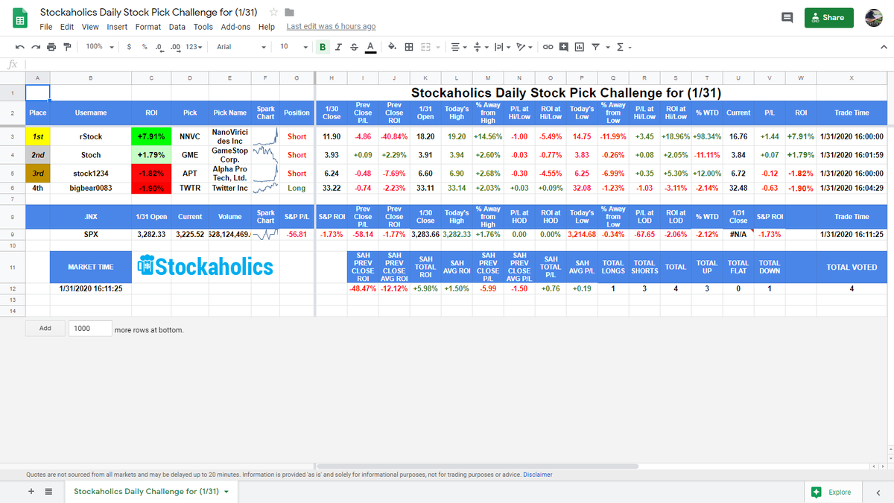
Task: Open the Data menu
Action: pyautogui.click(x=177, y=27)
